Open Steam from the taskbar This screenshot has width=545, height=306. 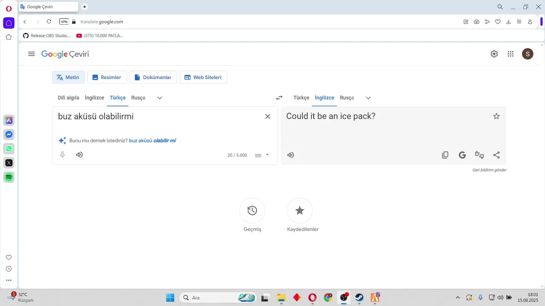click(359, 298)
